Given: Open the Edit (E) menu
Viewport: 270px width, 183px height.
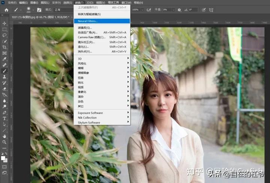Looking at the screenshot, I should 23,3.
